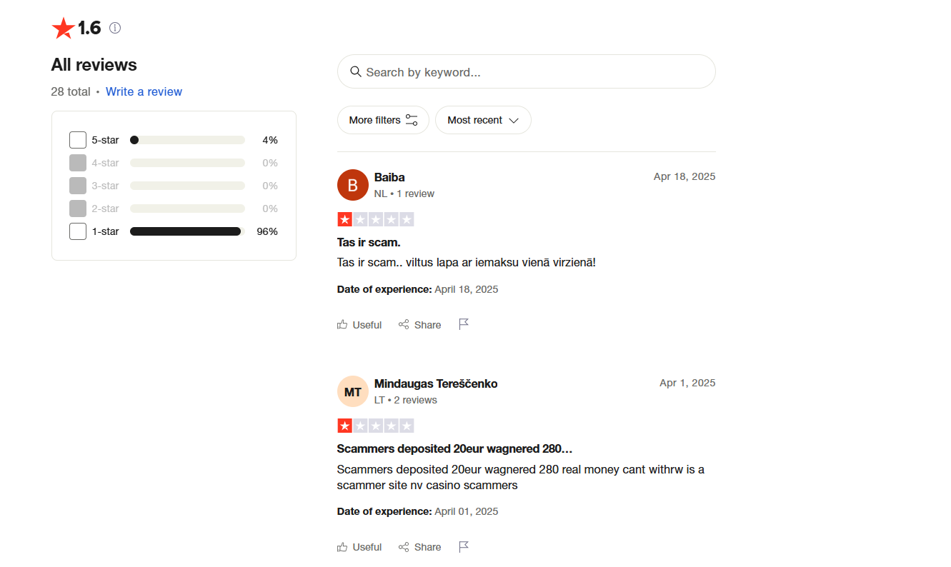Click the Share icon on Baiba's review

(404, 325)
